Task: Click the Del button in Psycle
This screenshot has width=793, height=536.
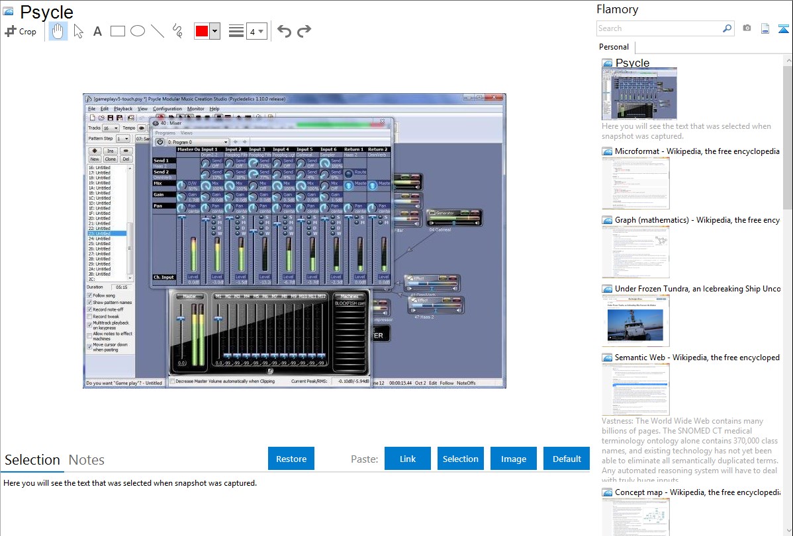Action: [x=126, y=159]
